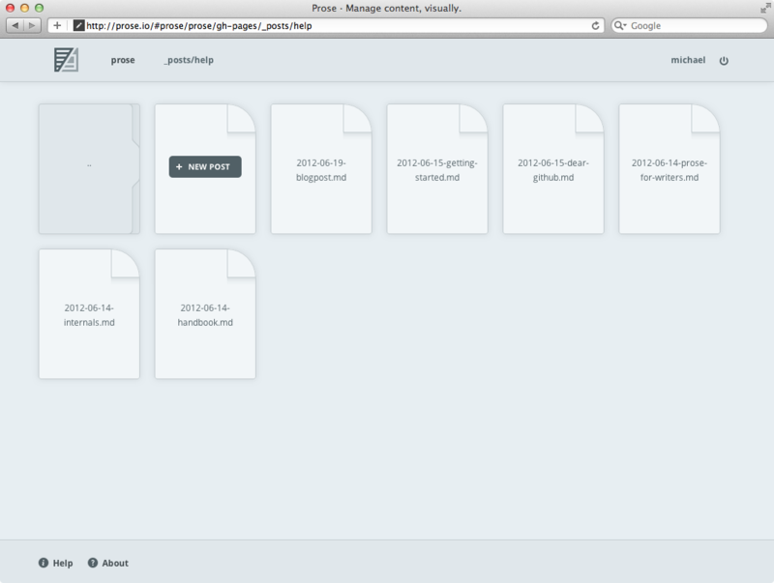This screenshot has height=583, width=774.
Task: Open 2012-06-14-handbook.md file
Action: click(205, 313)
